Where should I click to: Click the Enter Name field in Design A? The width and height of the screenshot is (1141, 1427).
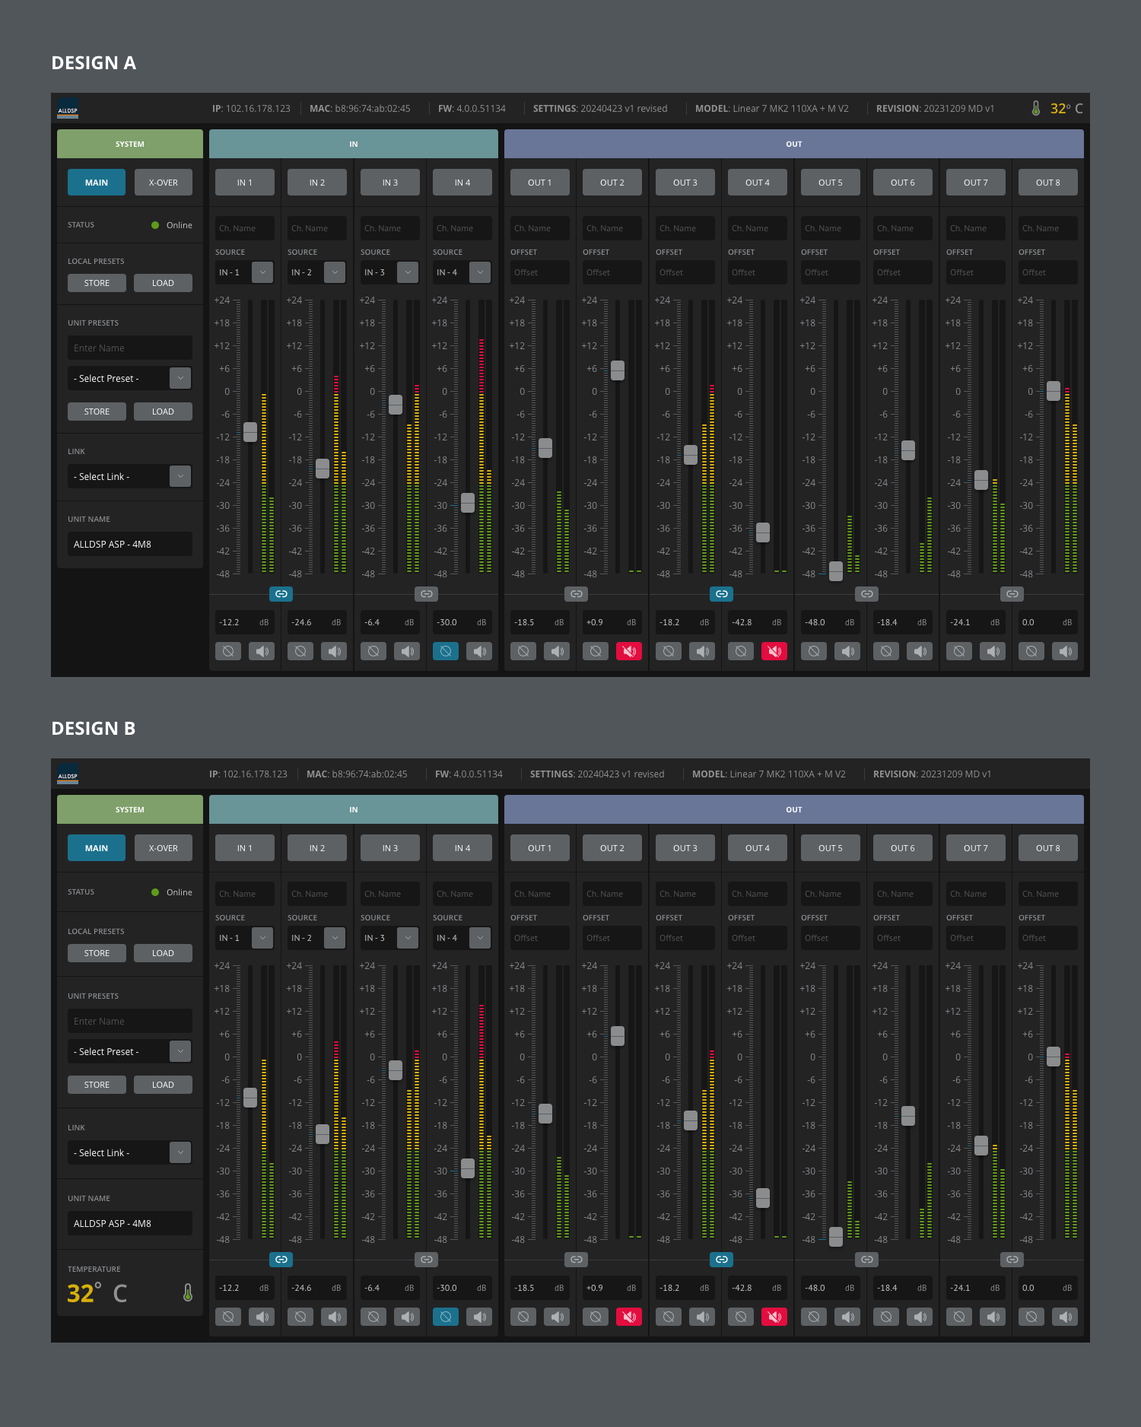pos(129,348)
